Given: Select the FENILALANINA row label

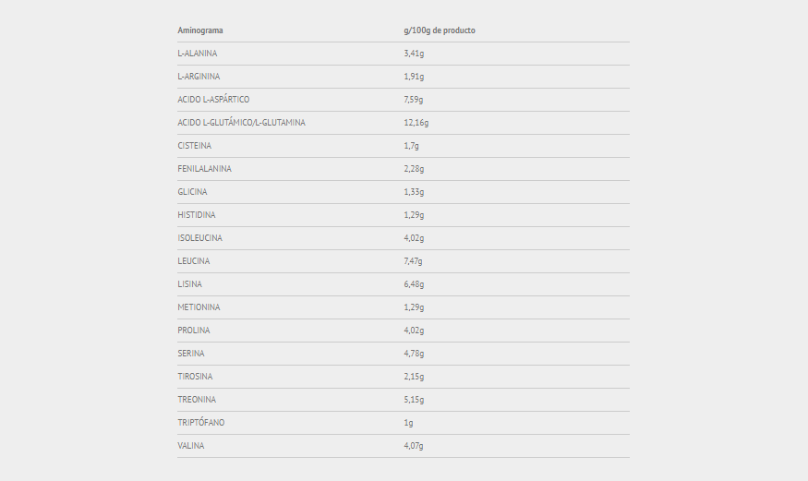Looking at the screenshot, I should [x=204, y=169].
